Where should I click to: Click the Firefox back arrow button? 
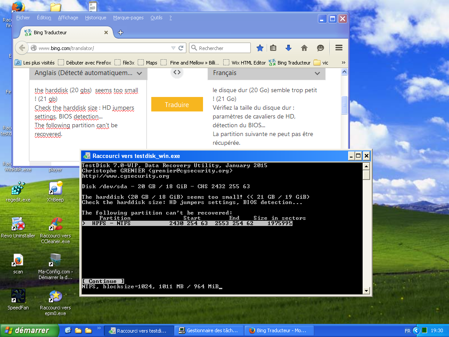point(22,48)
